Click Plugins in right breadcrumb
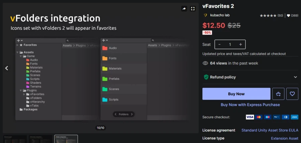 tap(166, 45)
